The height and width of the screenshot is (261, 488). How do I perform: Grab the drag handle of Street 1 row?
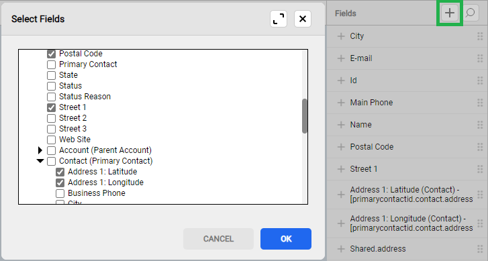480,168
